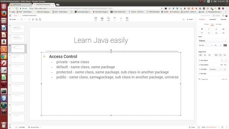Insert an Image from the toolbar
The height and width of the screenshot is (129, 229).
102,19
